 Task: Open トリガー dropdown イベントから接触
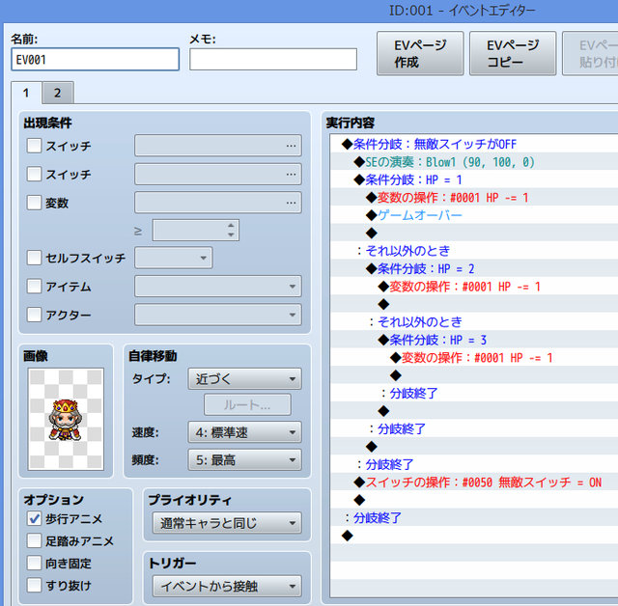coord(227,586)
